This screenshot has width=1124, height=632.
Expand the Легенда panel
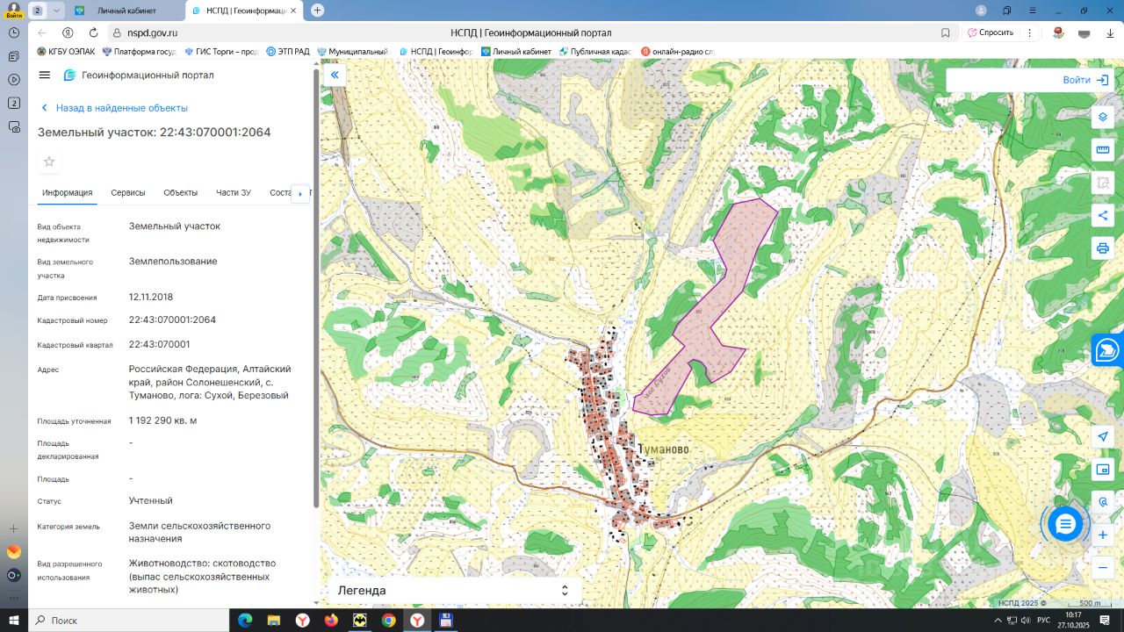[x=454, y=591]
